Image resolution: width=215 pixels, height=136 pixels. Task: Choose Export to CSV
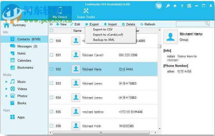(x=103, y=29)
